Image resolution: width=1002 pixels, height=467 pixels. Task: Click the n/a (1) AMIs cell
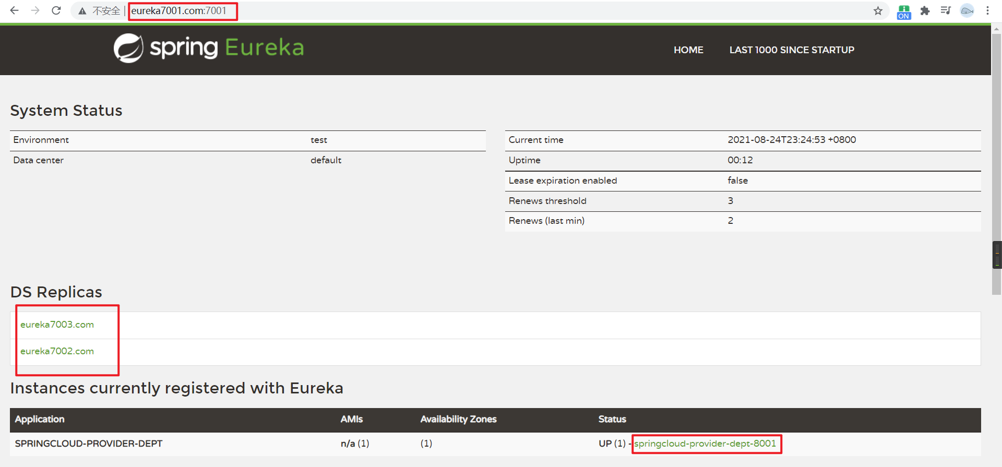point(355,444)
